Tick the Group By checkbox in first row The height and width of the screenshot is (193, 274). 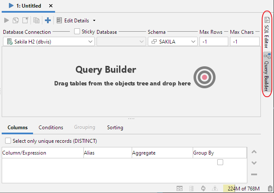pos(220,162)
